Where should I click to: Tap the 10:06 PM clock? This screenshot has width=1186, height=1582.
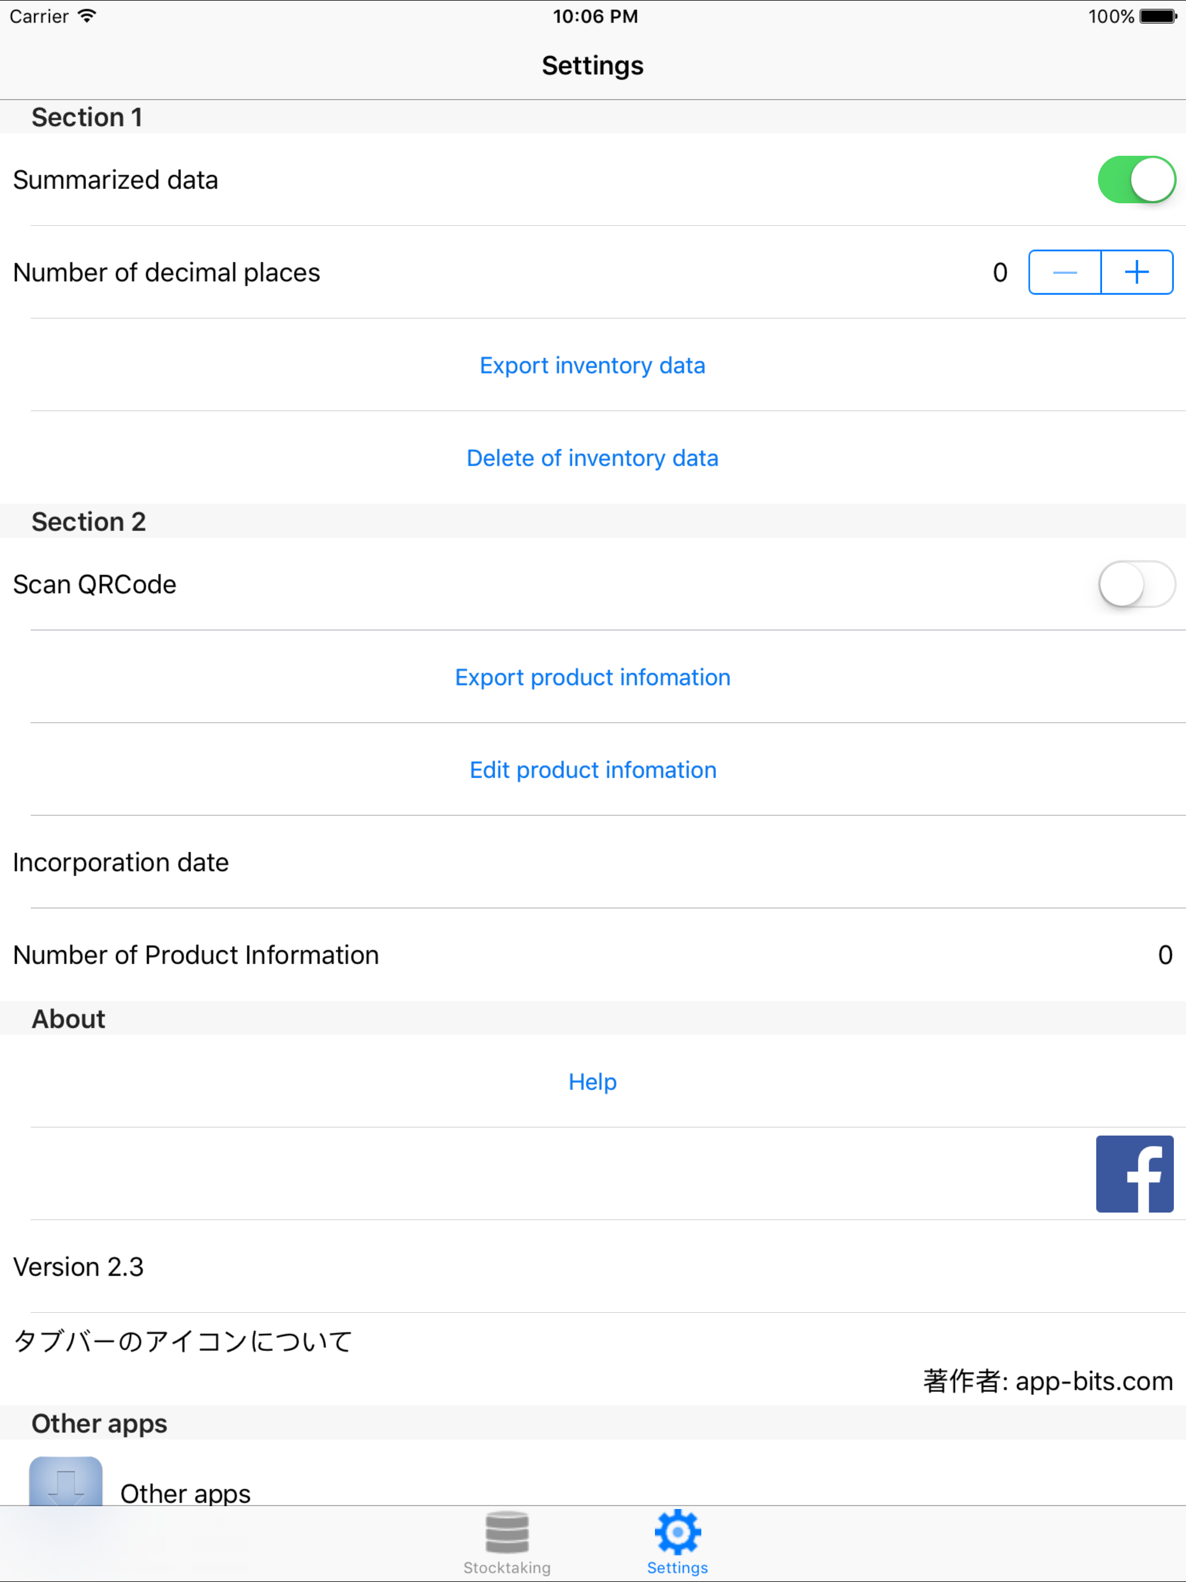pyautogui.click(x=595, y=16)
